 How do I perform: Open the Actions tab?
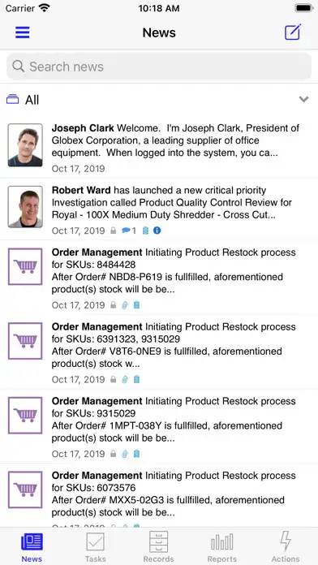coord(286,547)
